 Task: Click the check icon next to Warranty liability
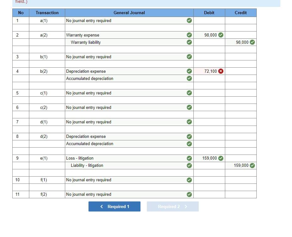(189, 42)
